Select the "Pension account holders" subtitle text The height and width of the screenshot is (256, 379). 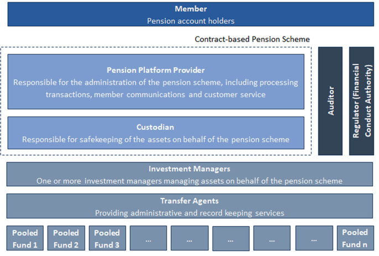coord(190,21)
